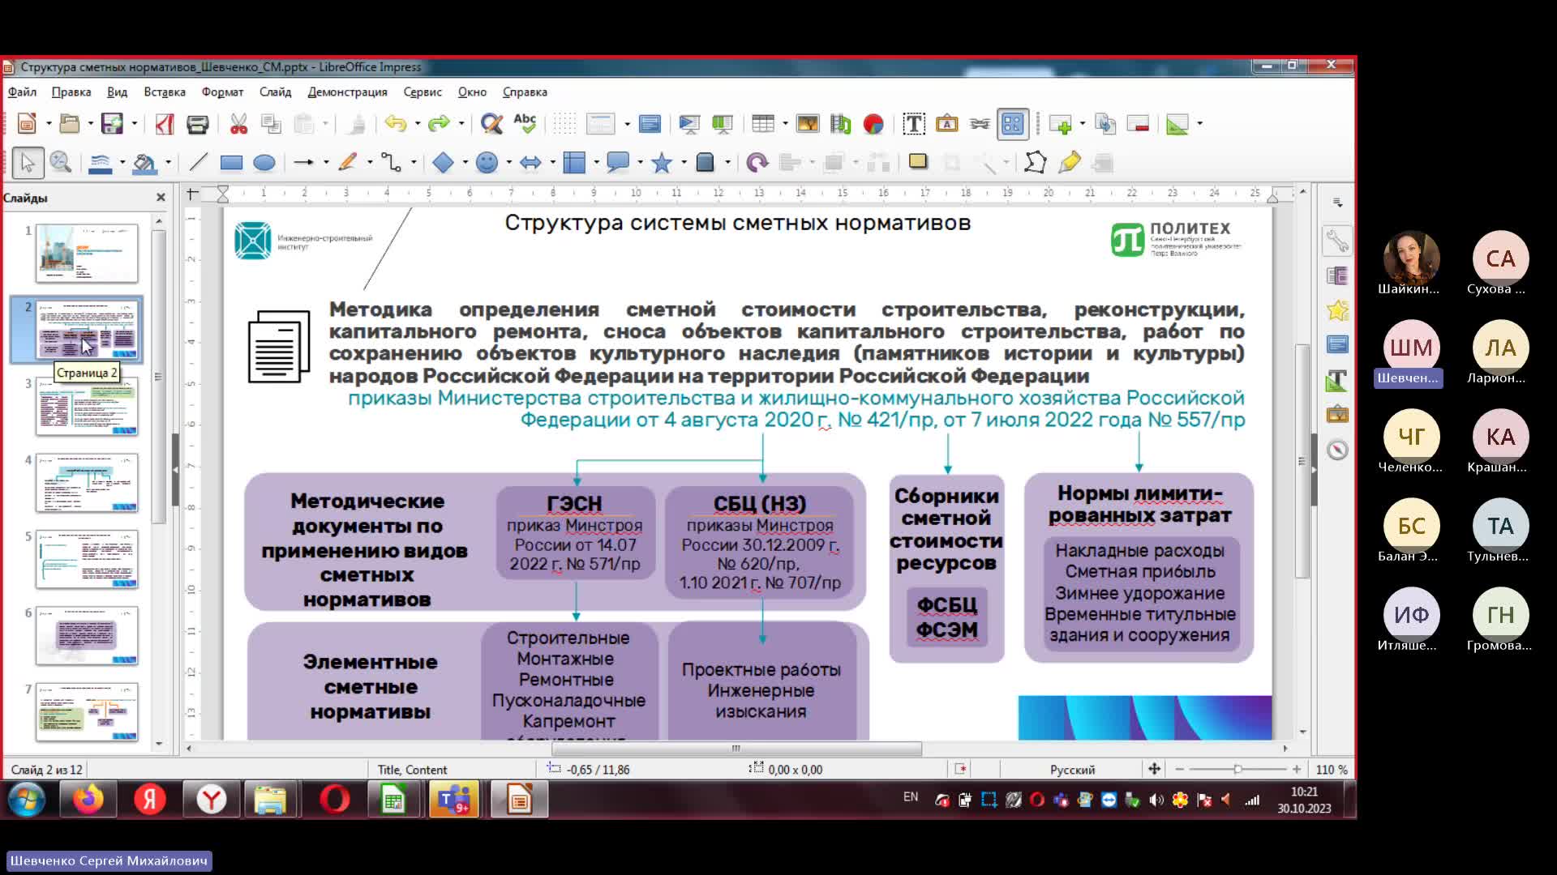
Task: Select the Rectangle shape tool
Action: pos(231,163)
